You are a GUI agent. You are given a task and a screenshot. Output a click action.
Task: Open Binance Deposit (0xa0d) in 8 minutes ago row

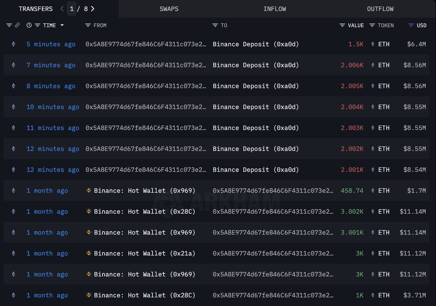click(256, 86)
